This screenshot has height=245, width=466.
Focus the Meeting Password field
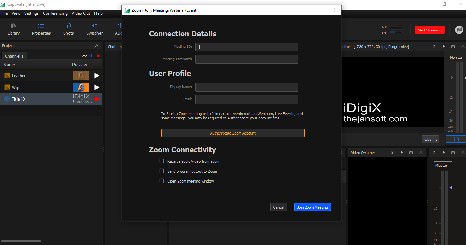pyautogui.click(x=247, y=59)
